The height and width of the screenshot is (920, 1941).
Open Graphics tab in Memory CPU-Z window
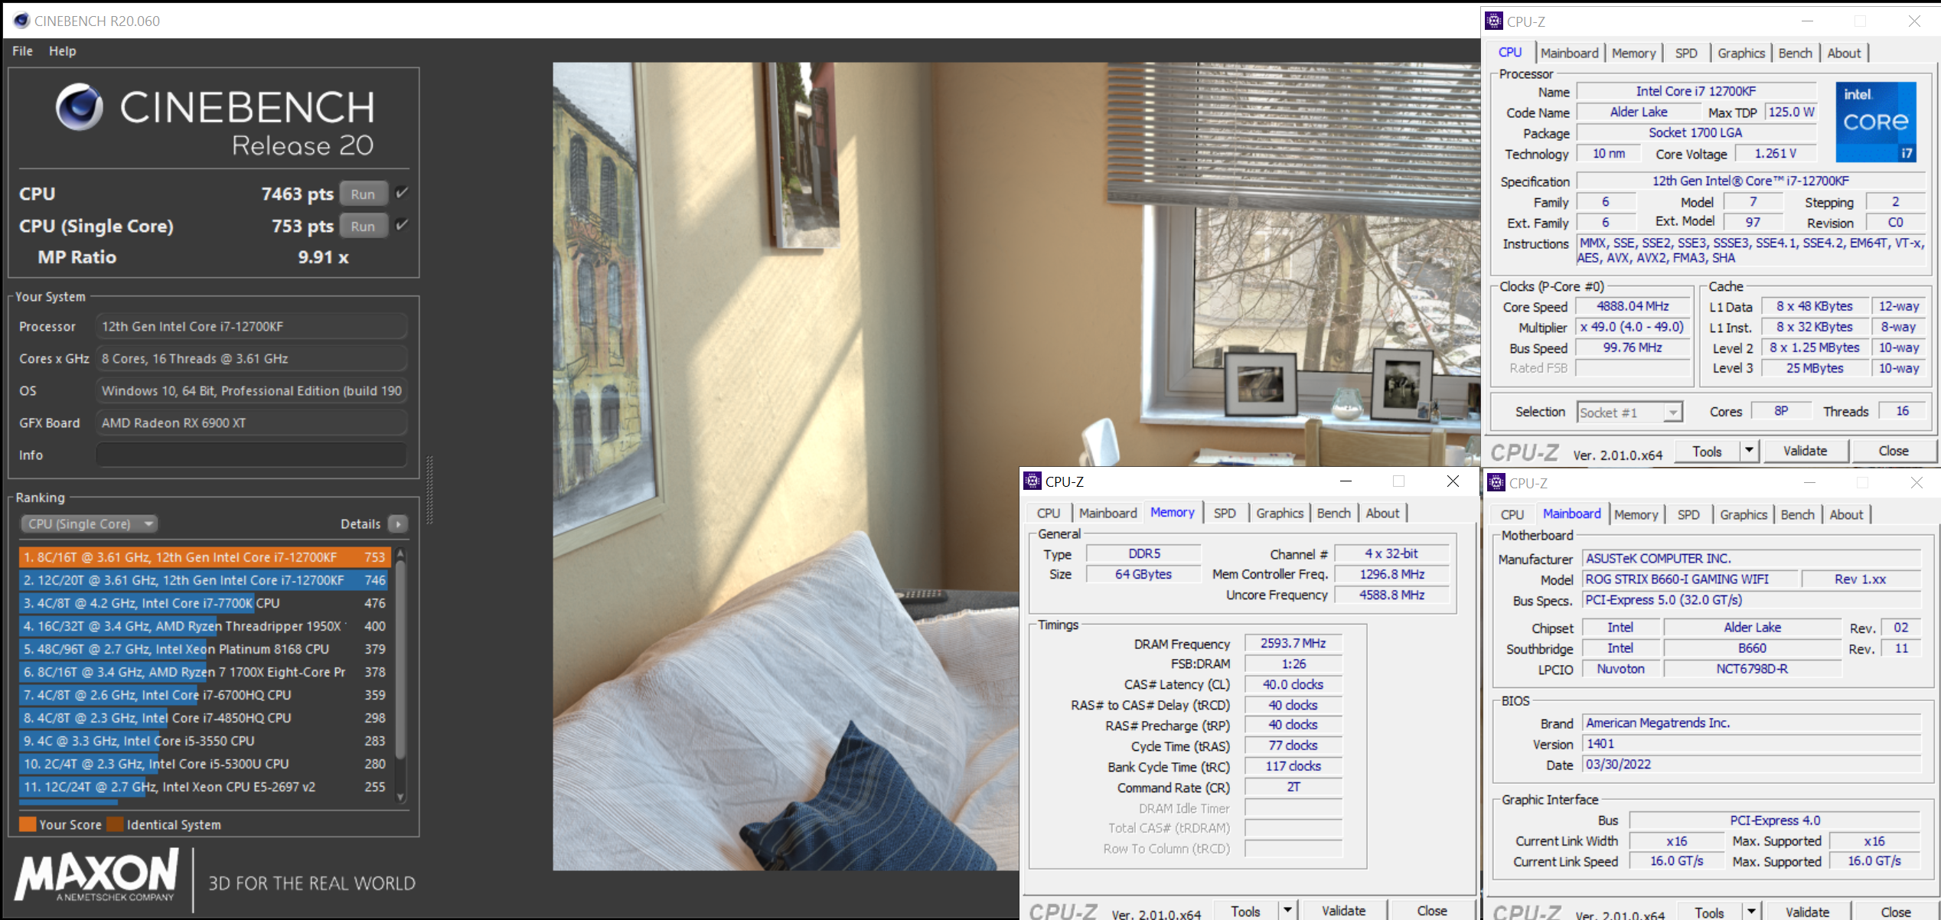click(1279, 514)
